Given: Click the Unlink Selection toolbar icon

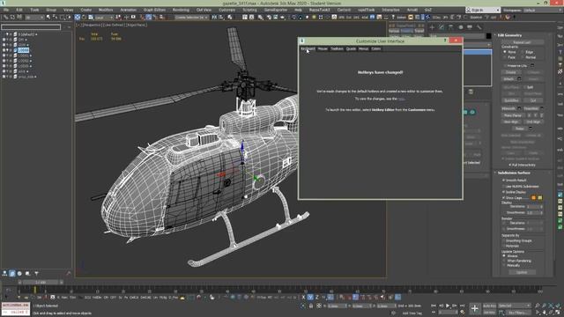Looking at the screenshot, I should 12,18.
